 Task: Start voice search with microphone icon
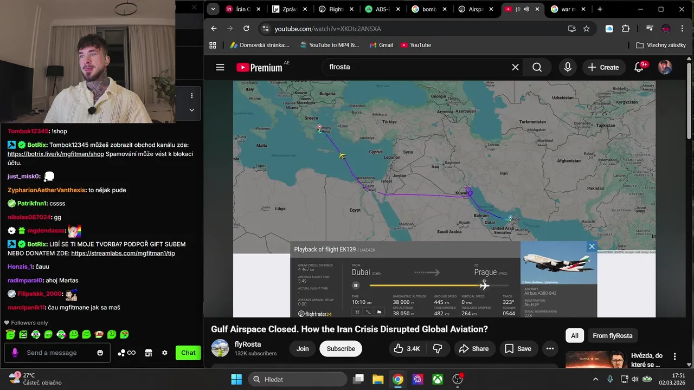[568, 67]
